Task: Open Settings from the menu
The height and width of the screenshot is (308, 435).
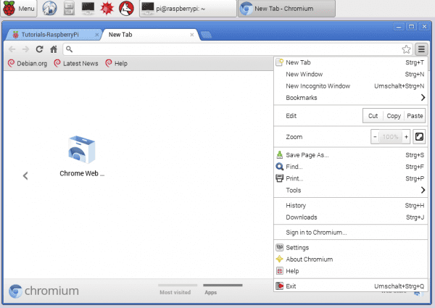Action: [297, 248]
